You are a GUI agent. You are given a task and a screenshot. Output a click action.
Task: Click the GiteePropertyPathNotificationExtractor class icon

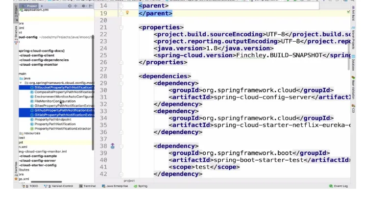(x=32, y=106)
